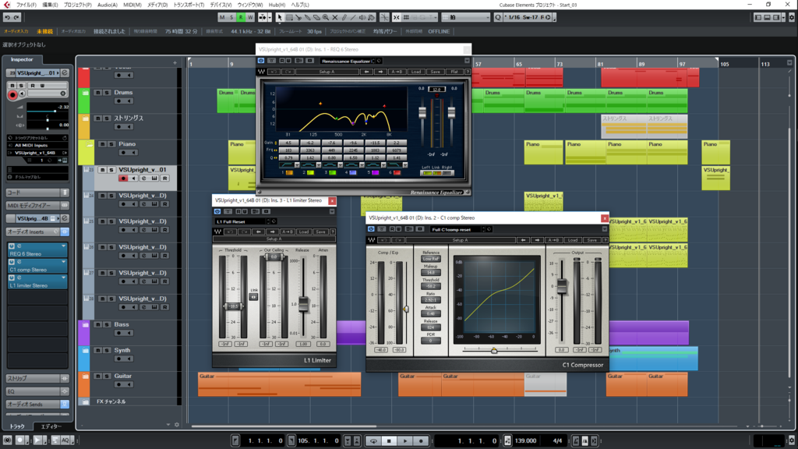Screen dimensions: 798x449
Task: Click previous preset arrow in Renaissance Equalizer
Action: pos(366,72)
